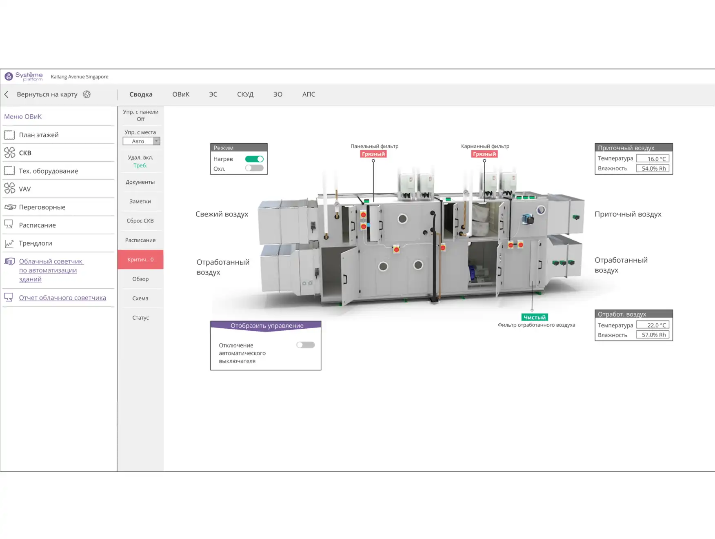Open the Упр. с места Авто dropdown
Screen dimensions: 715x539
156,141
